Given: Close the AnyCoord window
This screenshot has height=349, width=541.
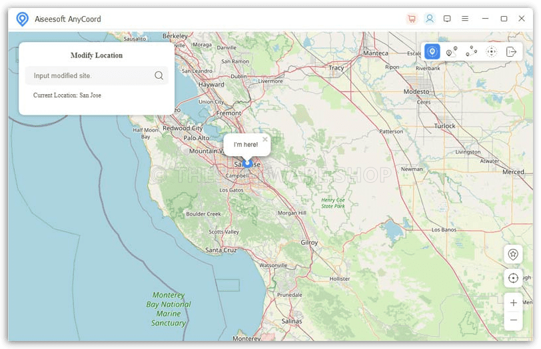Looking at the screenshot, I should (522, 19).
